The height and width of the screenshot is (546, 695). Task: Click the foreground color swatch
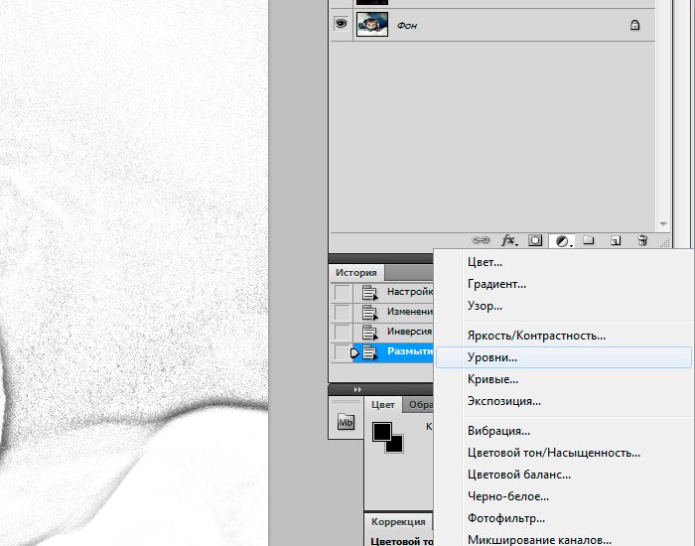tap(382, 432)
